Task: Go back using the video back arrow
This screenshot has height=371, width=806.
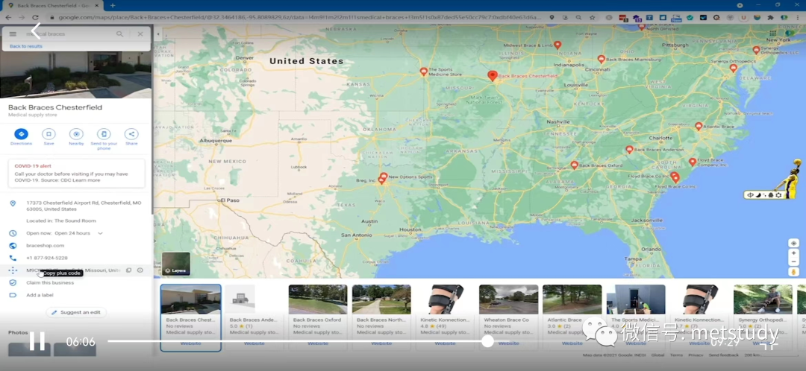Action: click(35, 31)
